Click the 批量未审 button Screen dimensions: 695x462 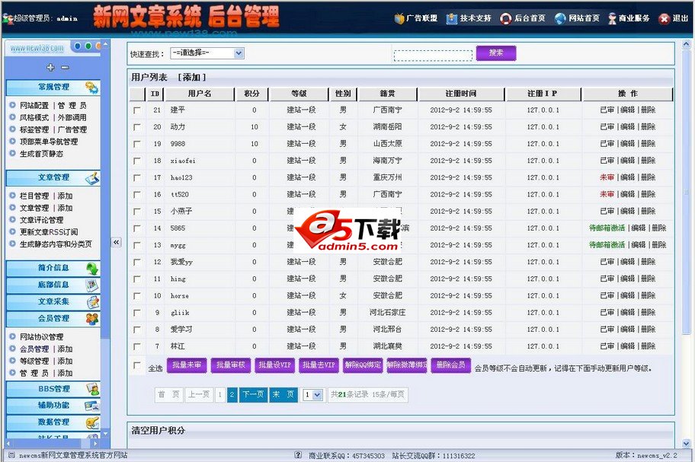click(x=187, y=365)
